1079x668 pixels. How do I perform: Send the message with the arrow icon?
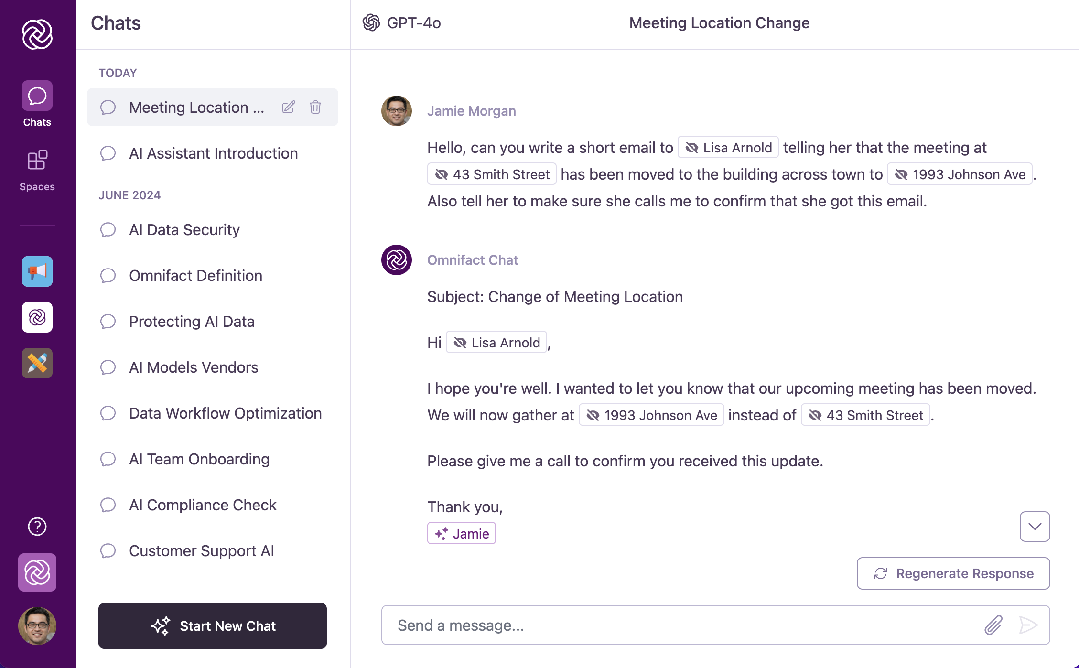(1028, 625)
